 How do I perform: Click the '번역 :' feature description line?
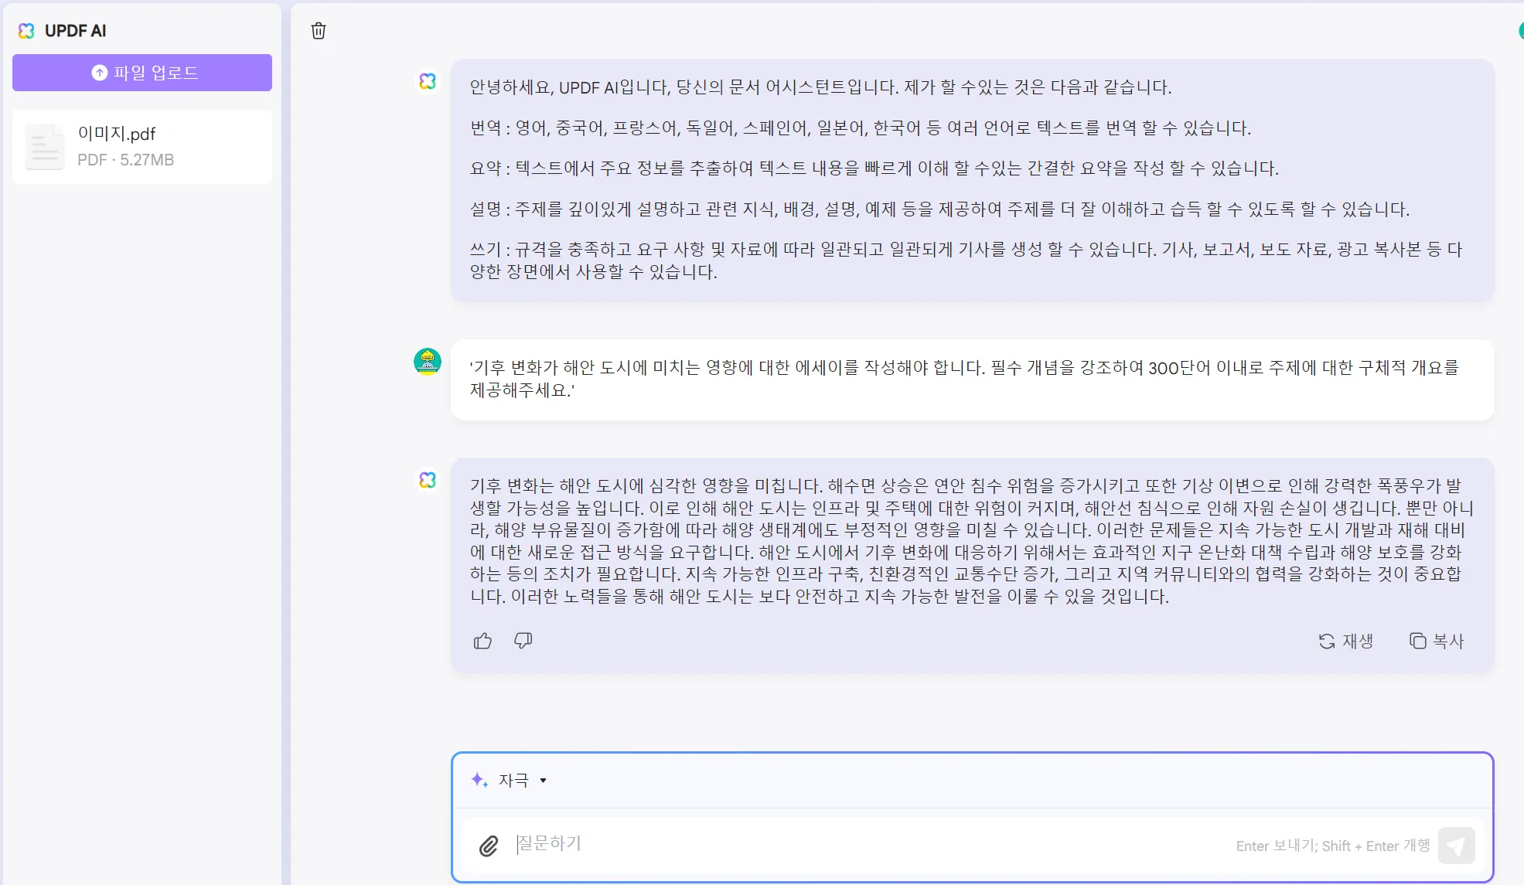[861, 128]
